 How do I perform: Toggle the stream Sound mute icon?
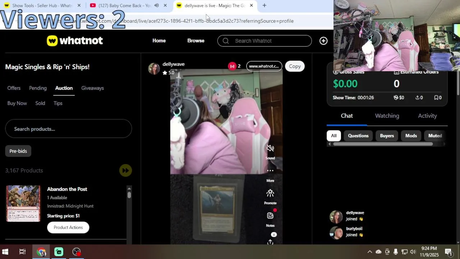[270, 149]
